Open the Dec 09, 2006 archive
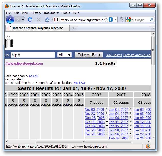 95,122
